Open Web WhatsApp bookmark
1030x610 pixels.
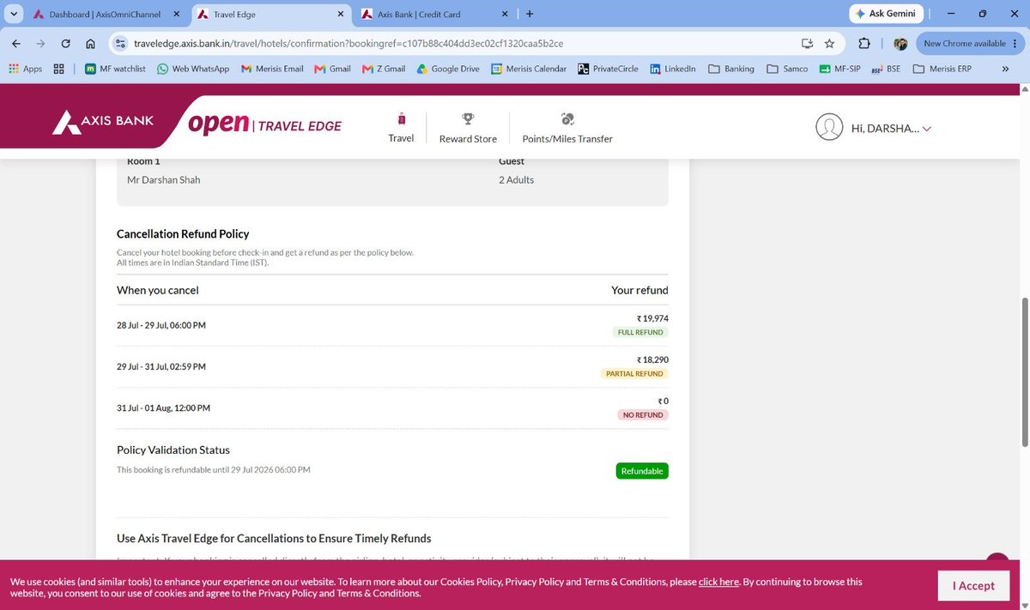(x=193, y=69)
